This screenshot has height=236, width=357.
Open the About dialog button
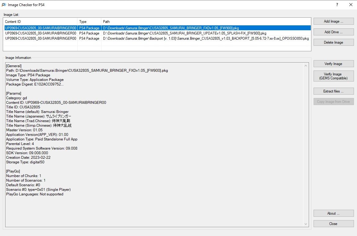[x=333, y=213]
